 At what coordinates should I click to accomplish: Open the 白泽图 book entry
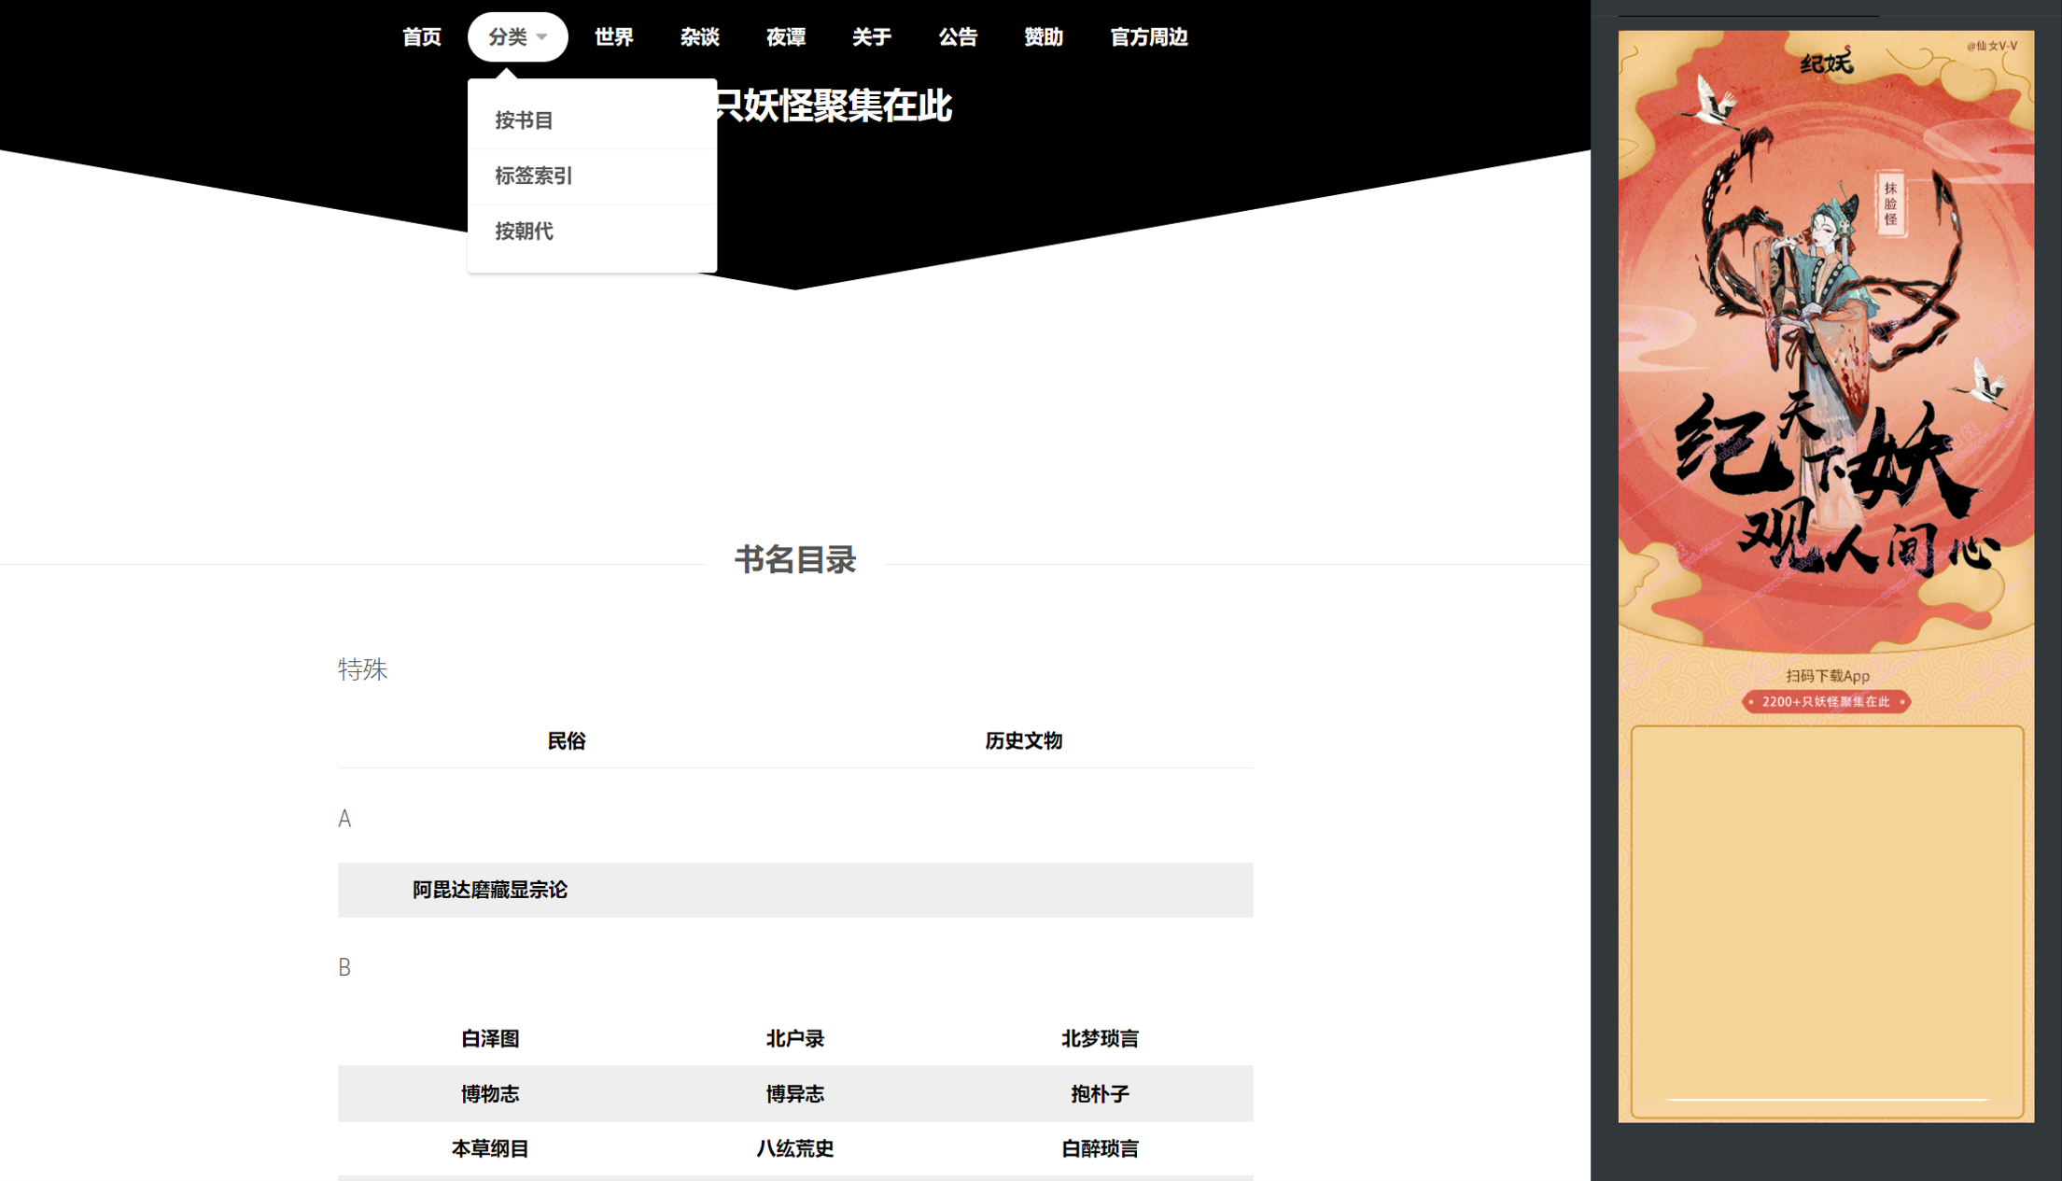490,1038
